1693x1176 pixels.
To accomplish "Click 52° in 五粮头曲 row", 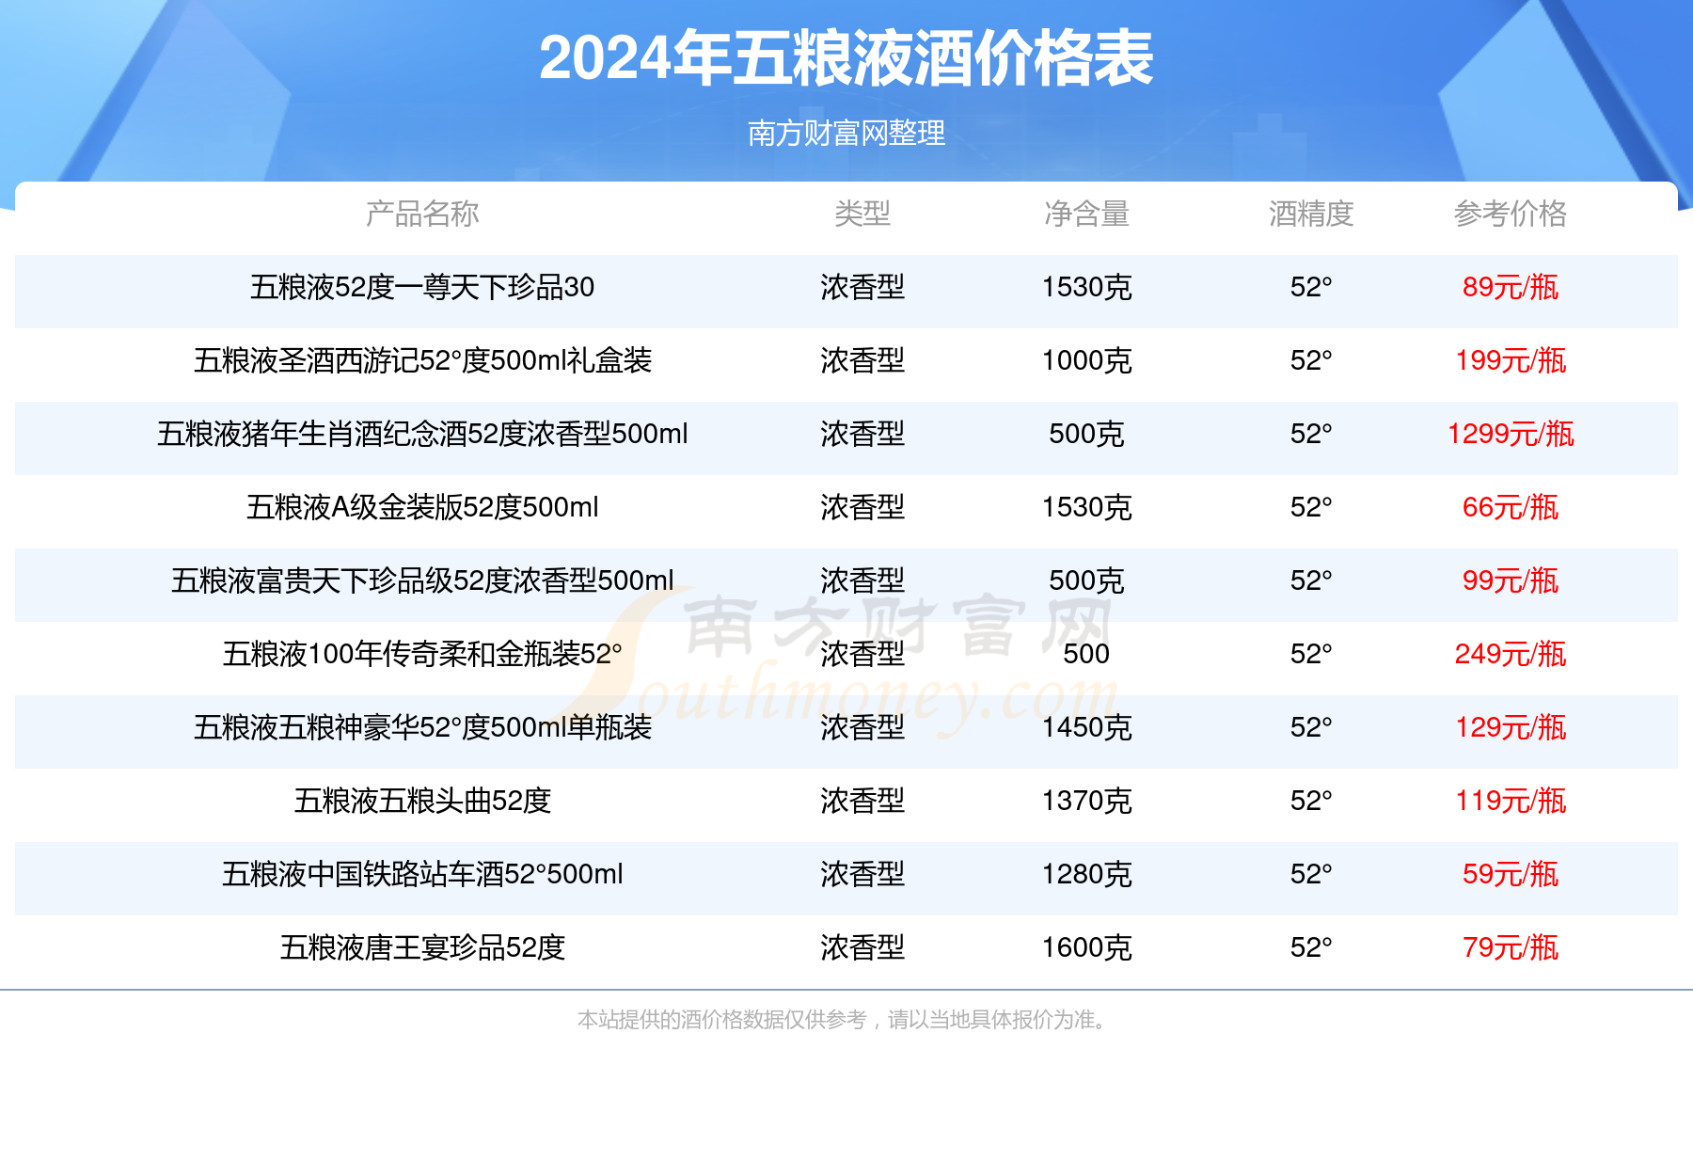I will click(x=1311, y=801).
